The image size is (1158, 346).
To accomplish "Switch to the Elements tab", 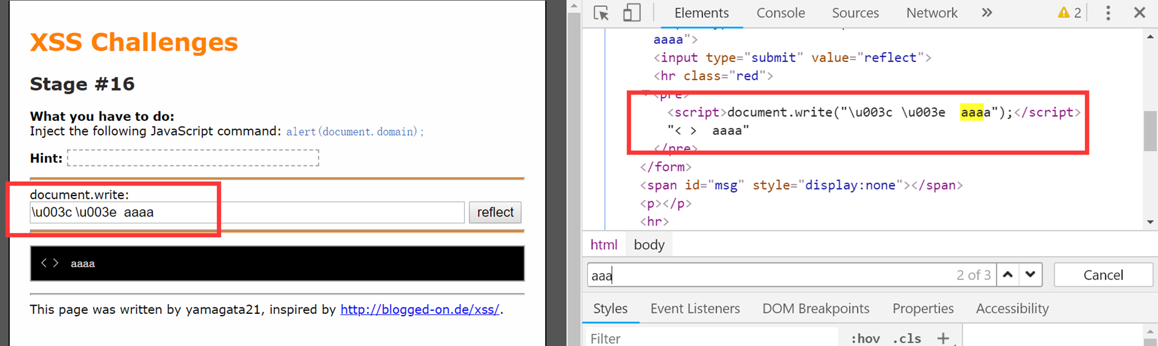I will coord(701,13).
